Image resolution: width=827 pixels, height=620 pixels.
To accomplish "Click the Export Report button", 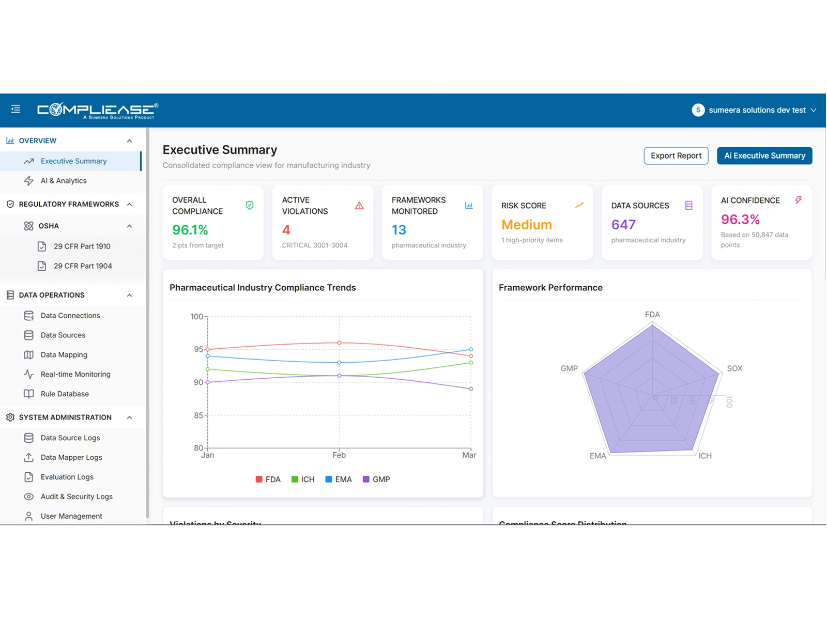I will [676, 156].
